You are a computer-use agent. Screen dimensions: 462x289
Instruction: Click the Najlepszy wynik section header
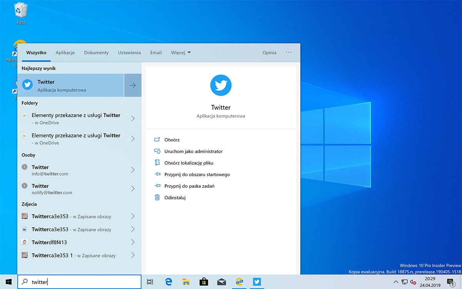[x=39, y=68]
